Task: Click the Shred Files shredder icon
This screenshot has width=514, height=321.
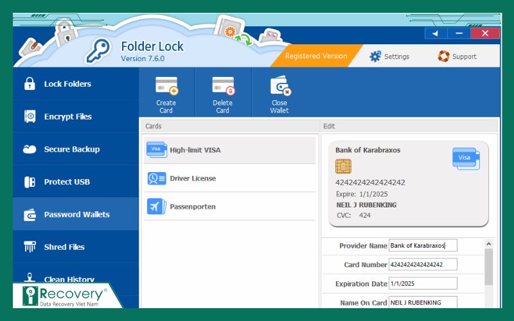Action: 30,247
